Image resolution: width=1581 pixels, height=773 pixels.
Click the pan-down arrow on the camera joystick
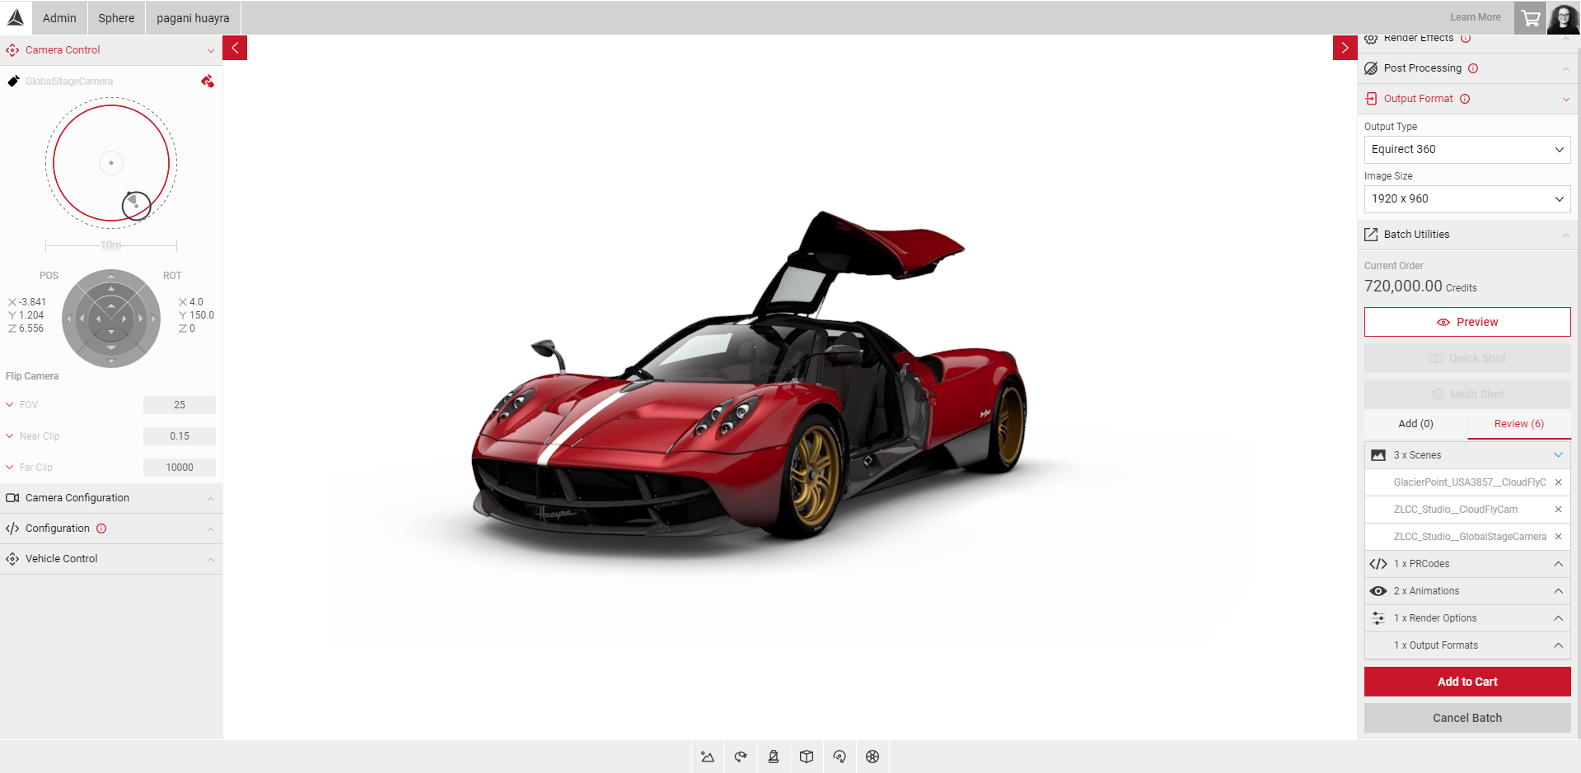(x=111, y=360)
